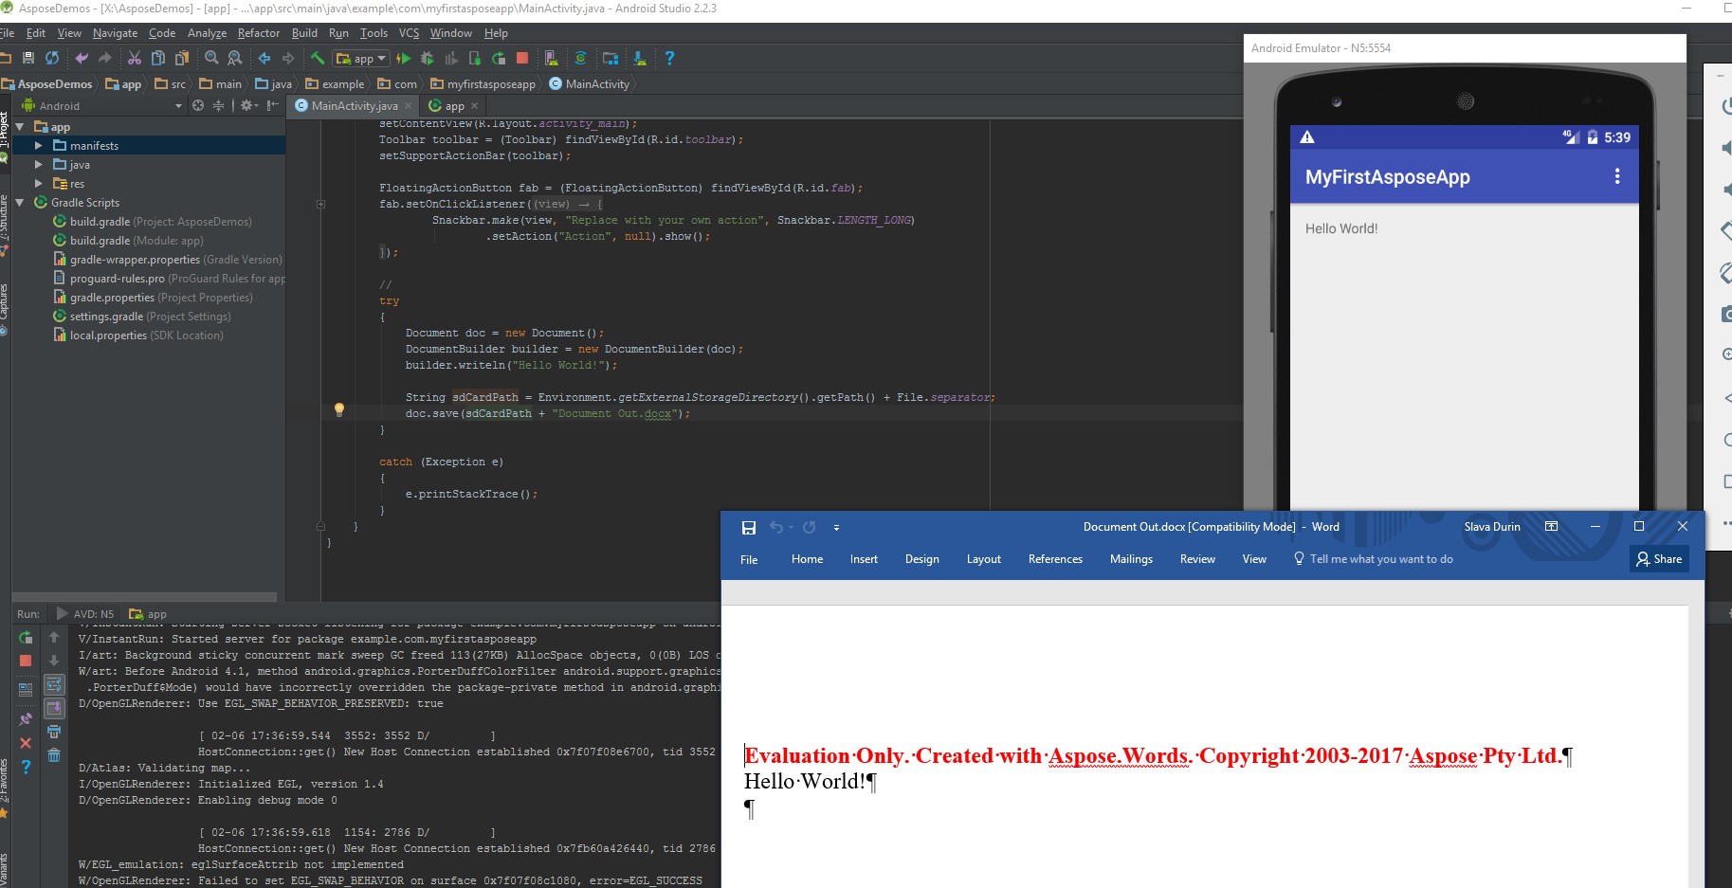Screen dimensions: 1732x888
Task: Open build.gradle (Module: app) file
Action: (x=128, y=240)
